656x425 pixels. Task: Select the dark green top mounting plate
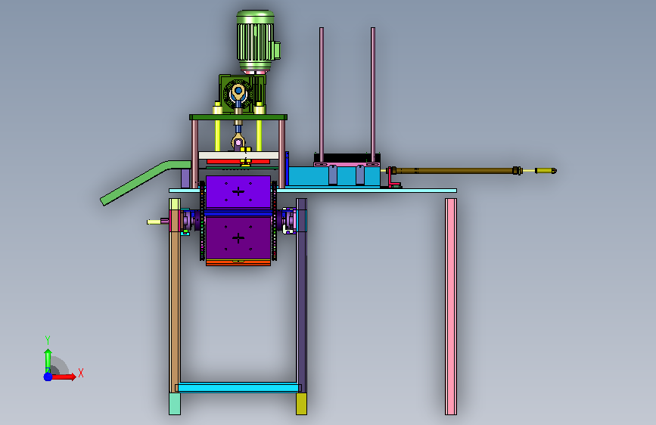point(238,117)
